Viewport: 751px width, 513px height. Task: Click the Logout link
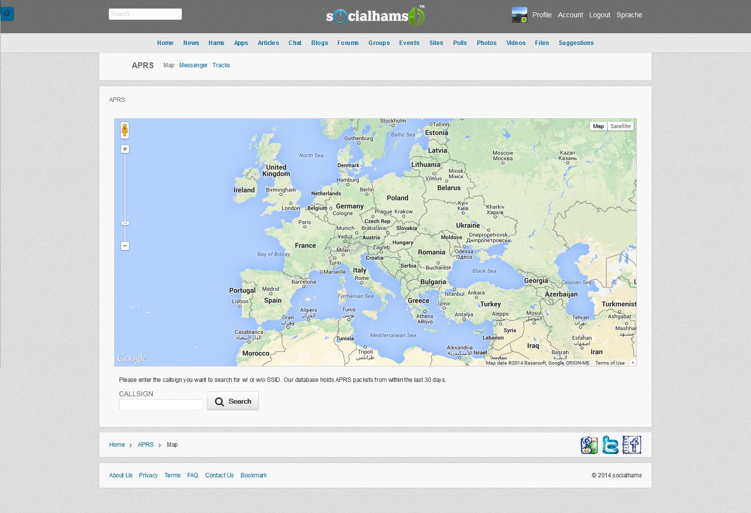click(x=600, y=15)
